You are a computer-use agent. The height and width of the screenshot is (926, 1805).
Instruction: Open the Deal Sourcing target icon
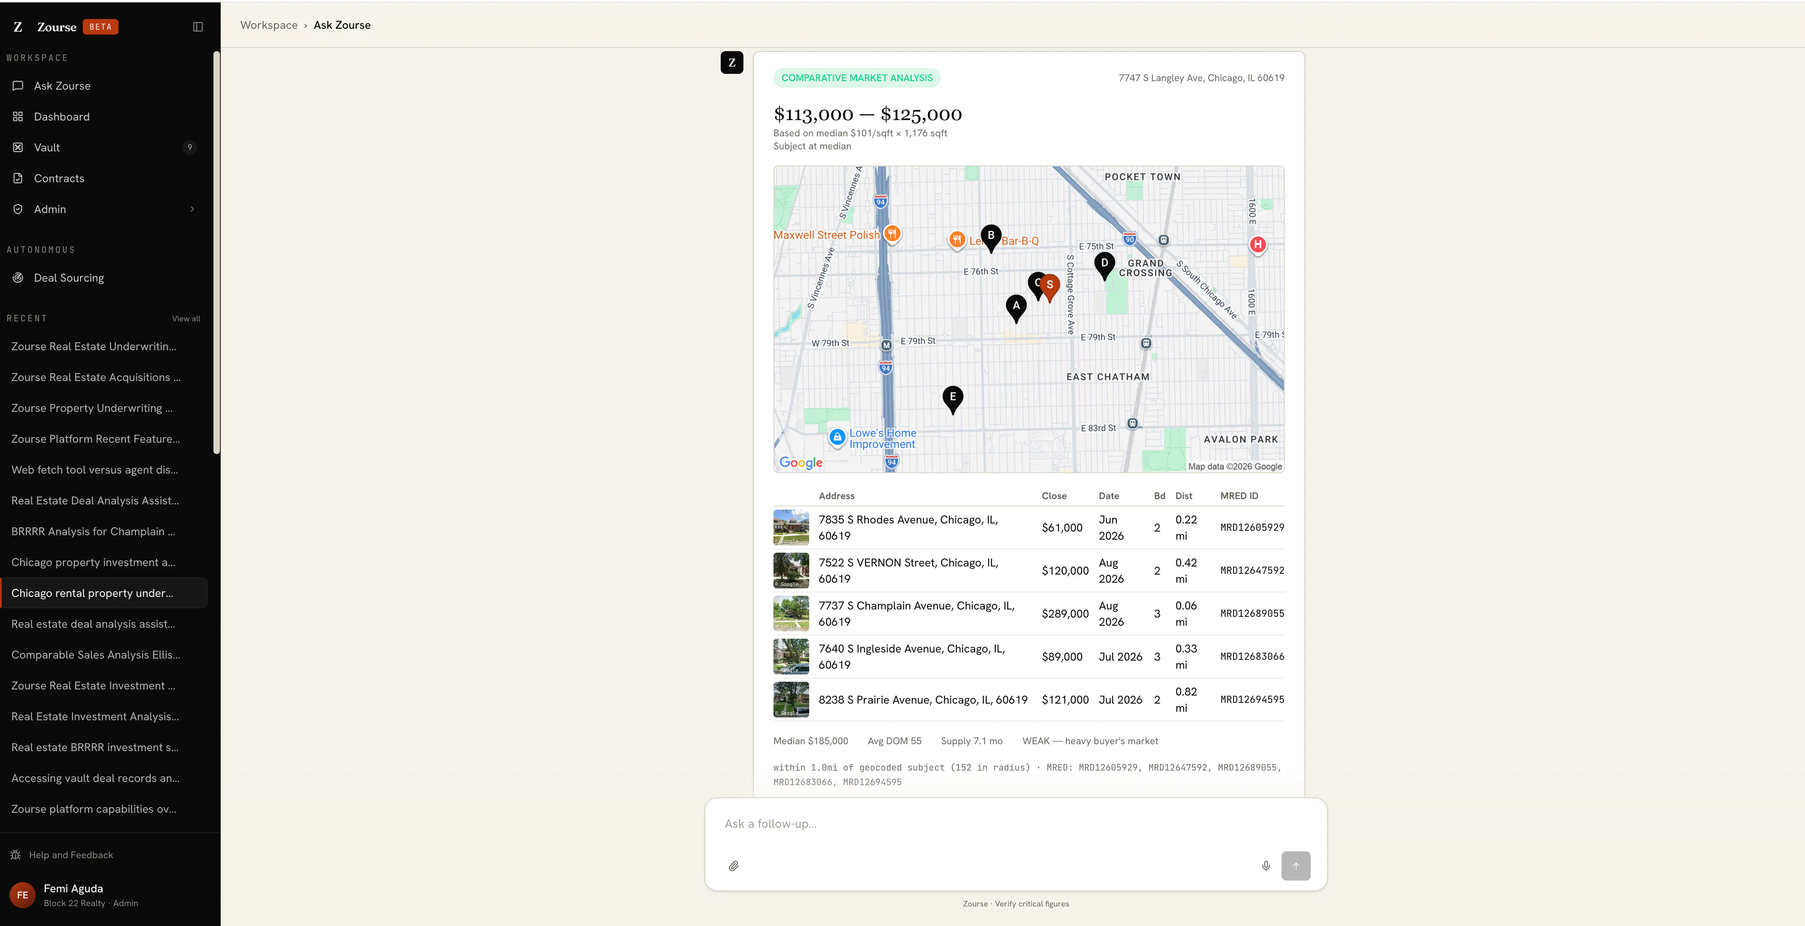click(x=18, y=278)
